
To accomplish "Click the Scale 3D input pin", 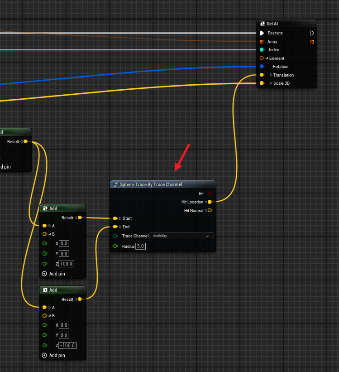I will (x=262, y=83).
